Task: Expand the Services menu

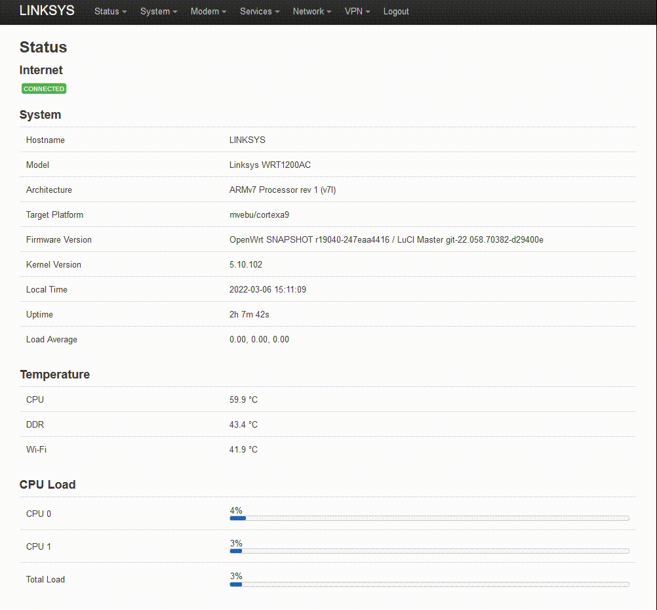Action: tap(260, 11)
